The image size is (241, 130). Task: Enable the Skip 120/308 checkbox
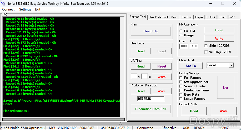[x=206, y=46]
